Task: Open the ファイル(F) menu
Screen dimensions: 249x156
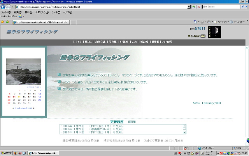Action: click(x=6, y=12)
